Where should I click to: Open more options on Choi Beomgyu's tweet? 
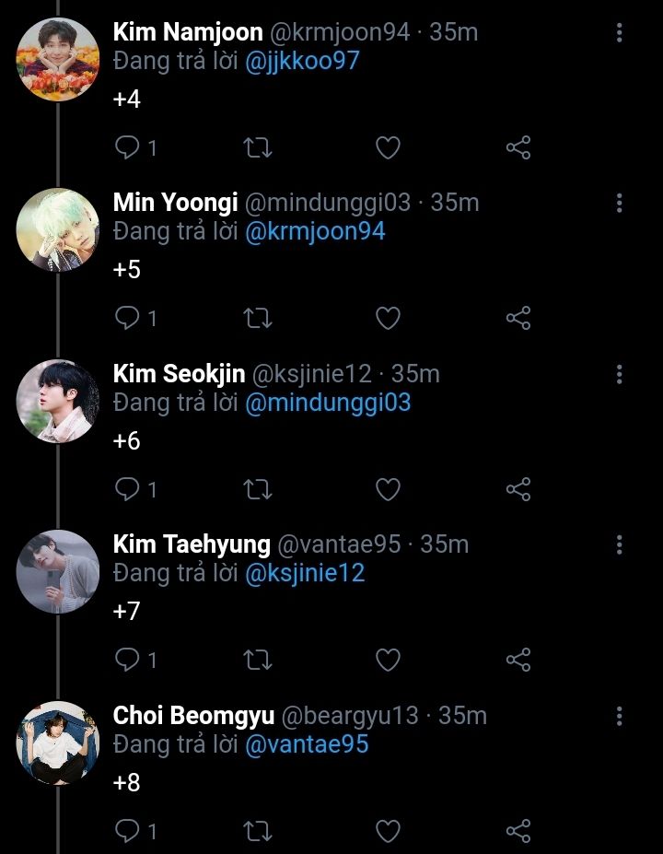point(619,716)
